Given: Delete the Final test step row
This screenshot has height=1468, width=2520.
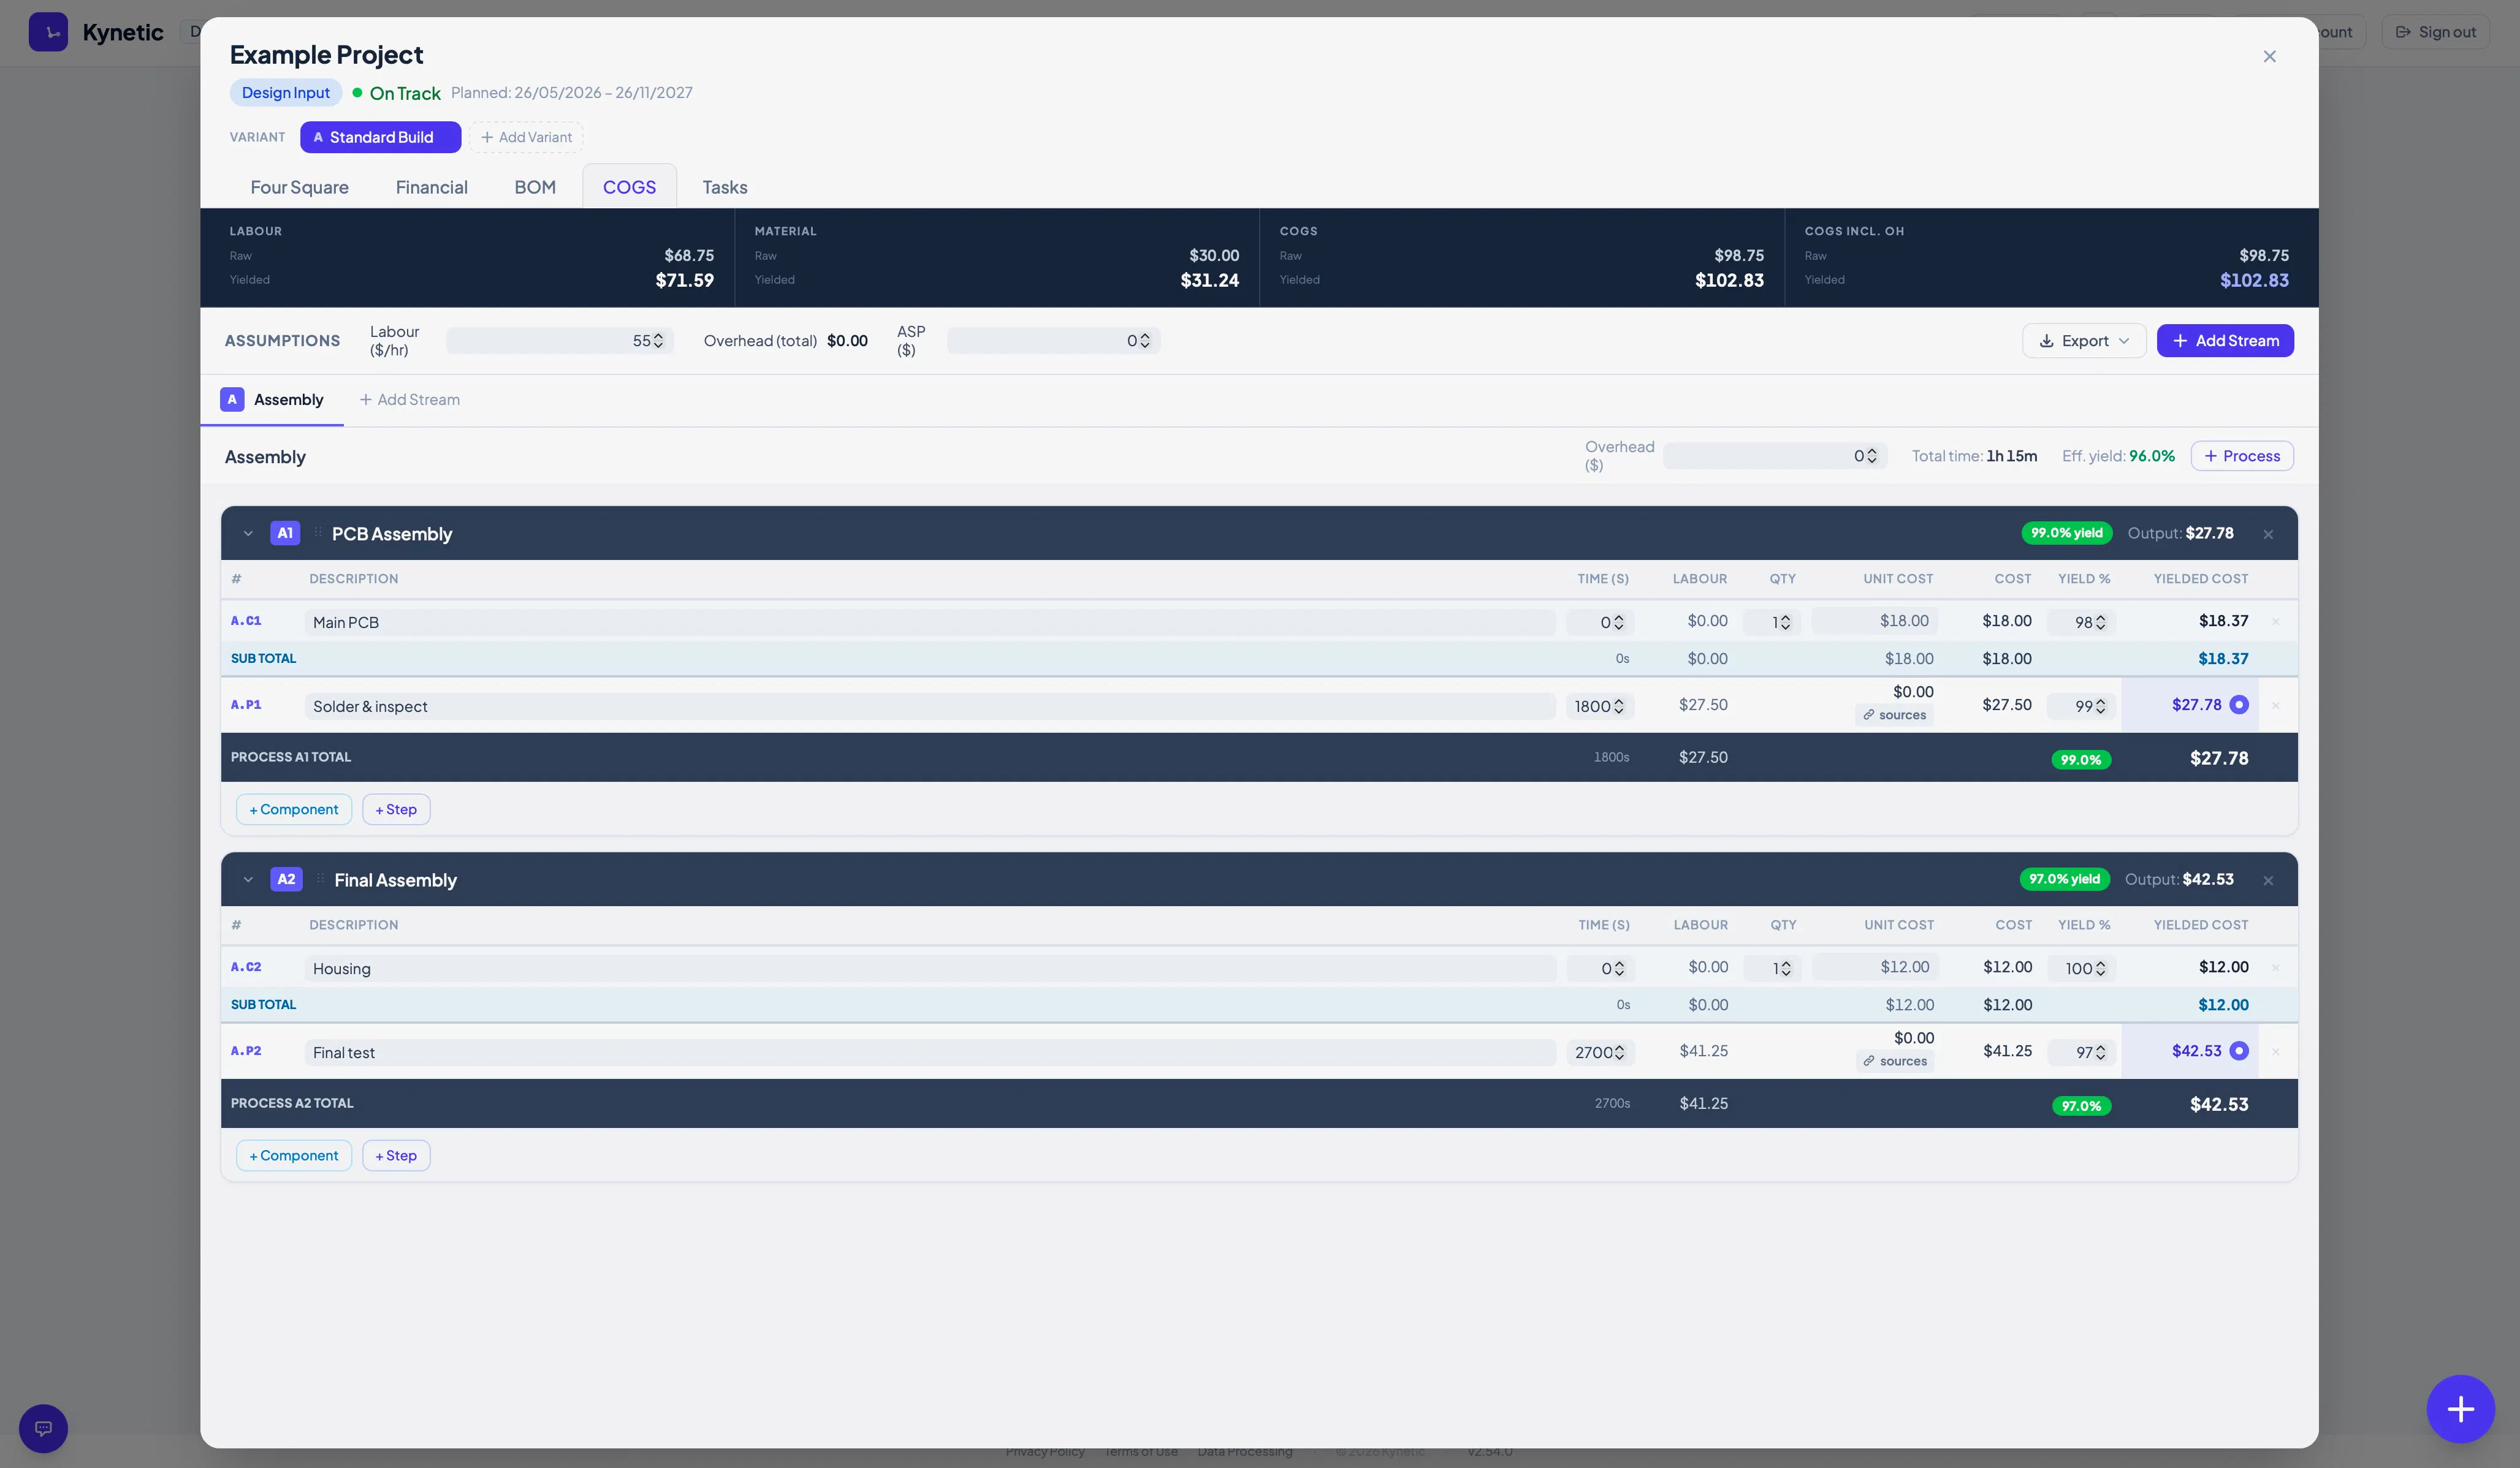Looking at the screenshot, I should 2276,1051.
